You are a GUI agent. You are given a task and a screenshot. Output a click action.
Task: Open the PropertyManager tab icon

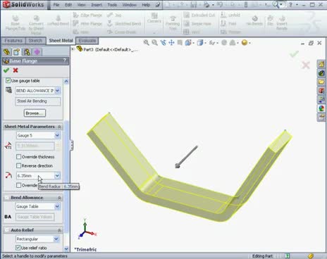click(17, 52)
